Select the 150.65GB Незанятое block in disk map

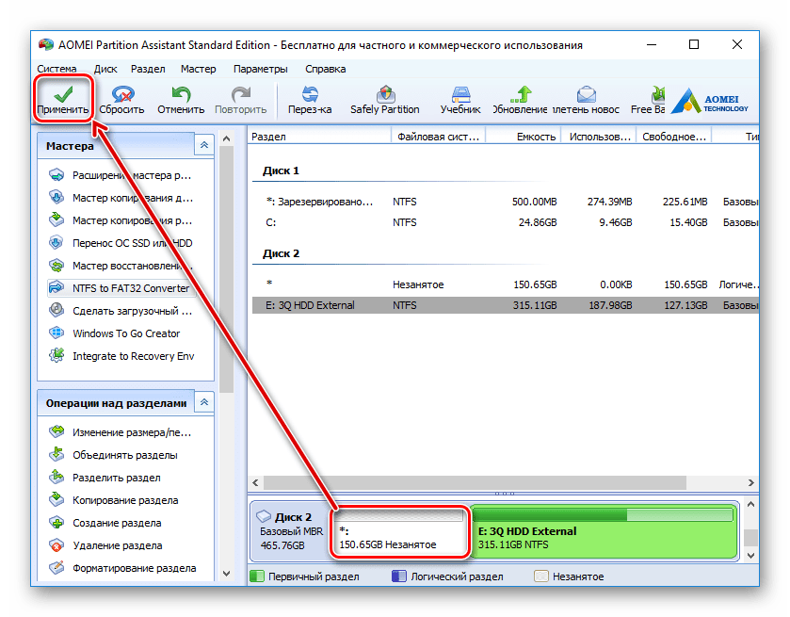click(x=400, y=532)
